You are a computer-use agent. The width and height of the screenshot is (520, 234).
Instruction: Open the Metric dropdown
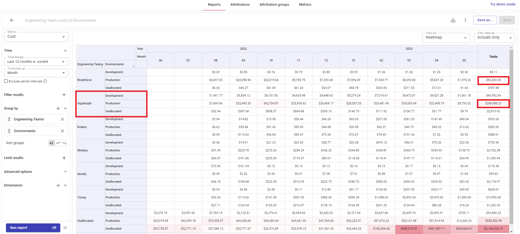[x=36, y=37]
